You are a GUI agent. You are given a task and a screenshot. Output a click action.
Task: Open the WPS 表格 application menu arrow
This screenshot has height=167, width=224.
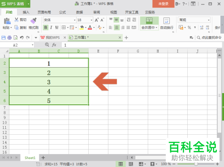click(28, 4)
